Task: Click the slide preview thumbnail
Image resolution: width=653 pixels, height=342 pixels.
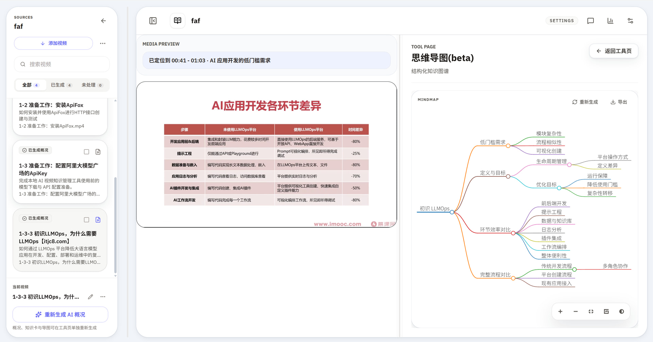Action: (266, 154)
